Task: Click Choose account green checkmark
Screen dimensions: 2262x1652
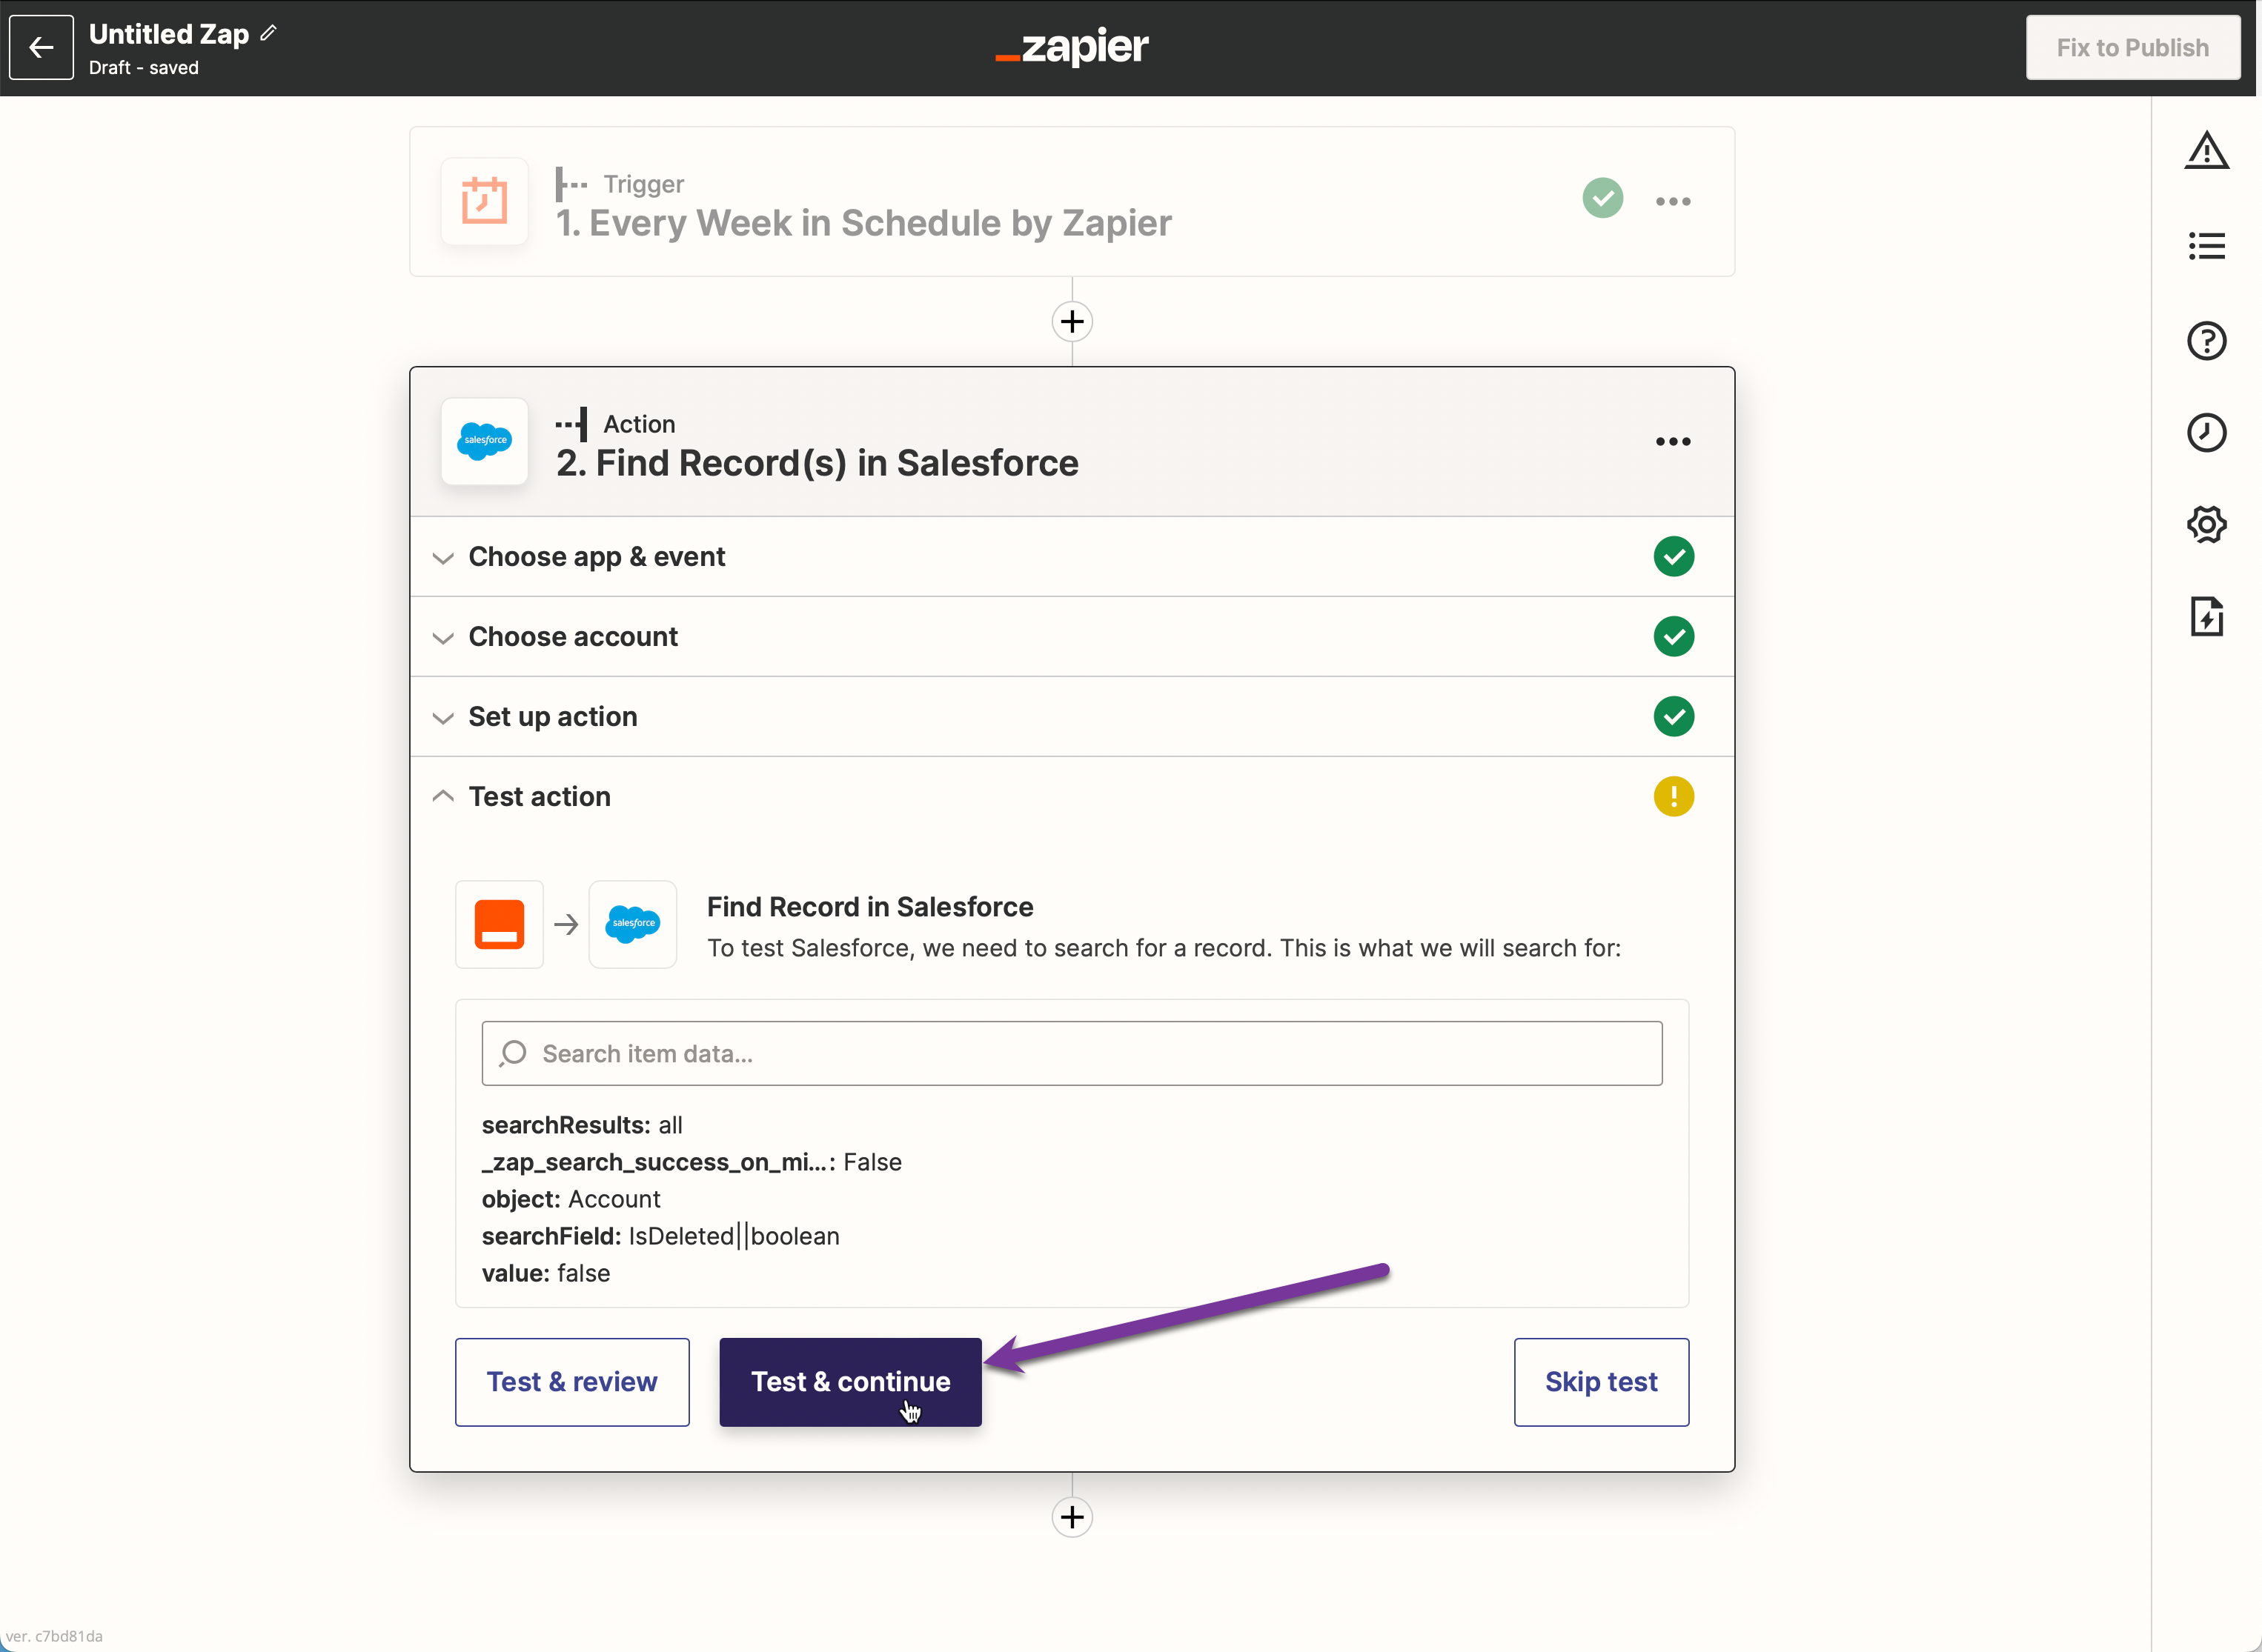Action: point(1674,636)
